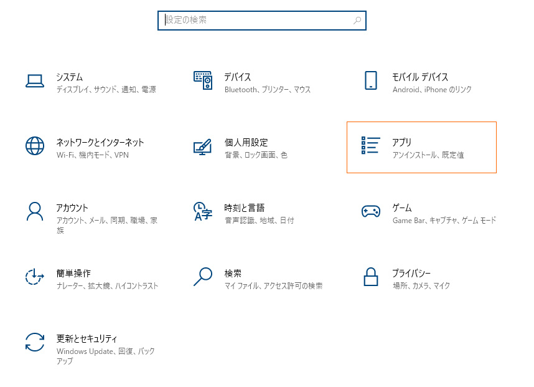The image size is (534, 387).
Task: Click the アカウント person icon
Action: click(35, 211)
